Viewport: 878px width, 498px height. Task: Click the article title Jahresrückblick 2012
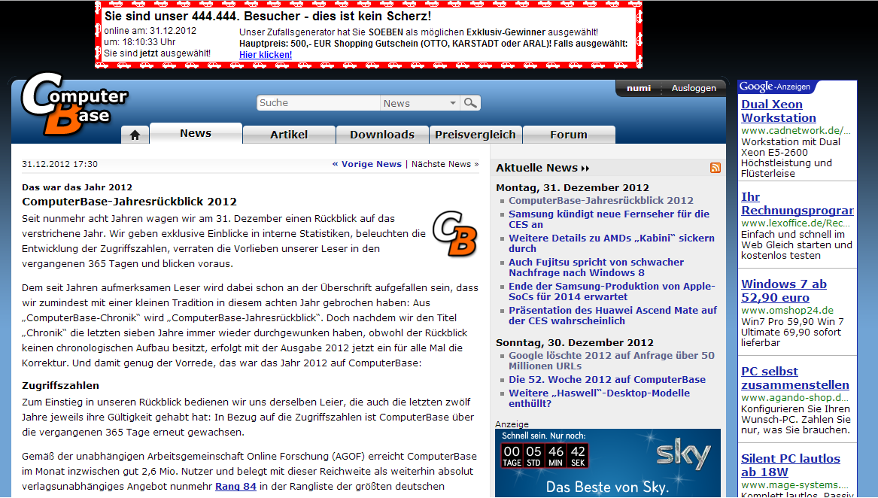coord(129,202)
